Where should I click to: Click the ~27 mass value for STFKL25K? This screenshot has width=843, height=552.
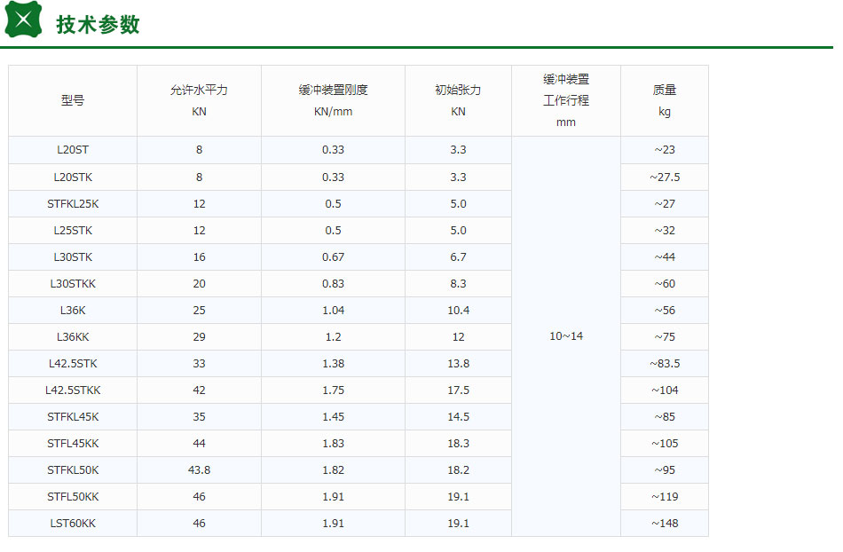point(665,204)
